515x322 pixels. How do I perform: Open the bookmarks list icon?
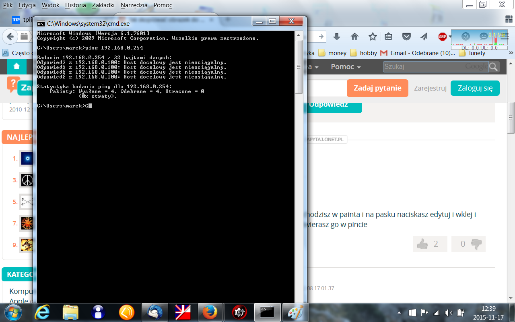(388, 37)
